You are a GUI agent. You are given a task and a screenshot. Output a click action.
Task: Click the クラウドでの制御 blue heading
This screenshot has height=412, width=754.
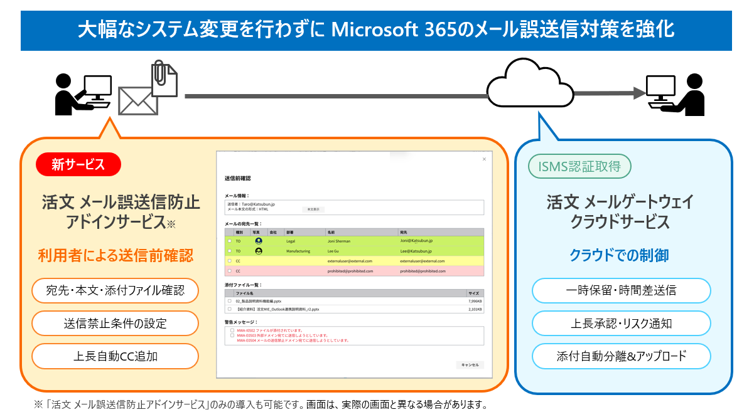619,255
